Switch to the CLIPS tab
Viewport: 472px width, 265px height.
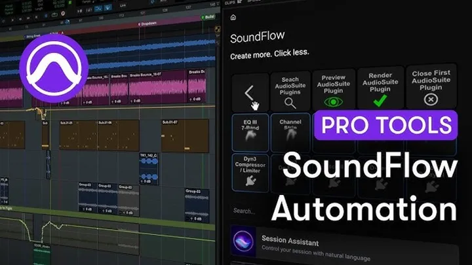pos(229,3)
